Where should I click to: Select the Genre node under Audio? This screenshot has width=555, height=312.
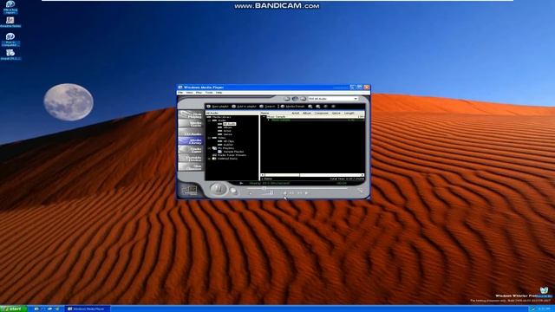point(227,134)
